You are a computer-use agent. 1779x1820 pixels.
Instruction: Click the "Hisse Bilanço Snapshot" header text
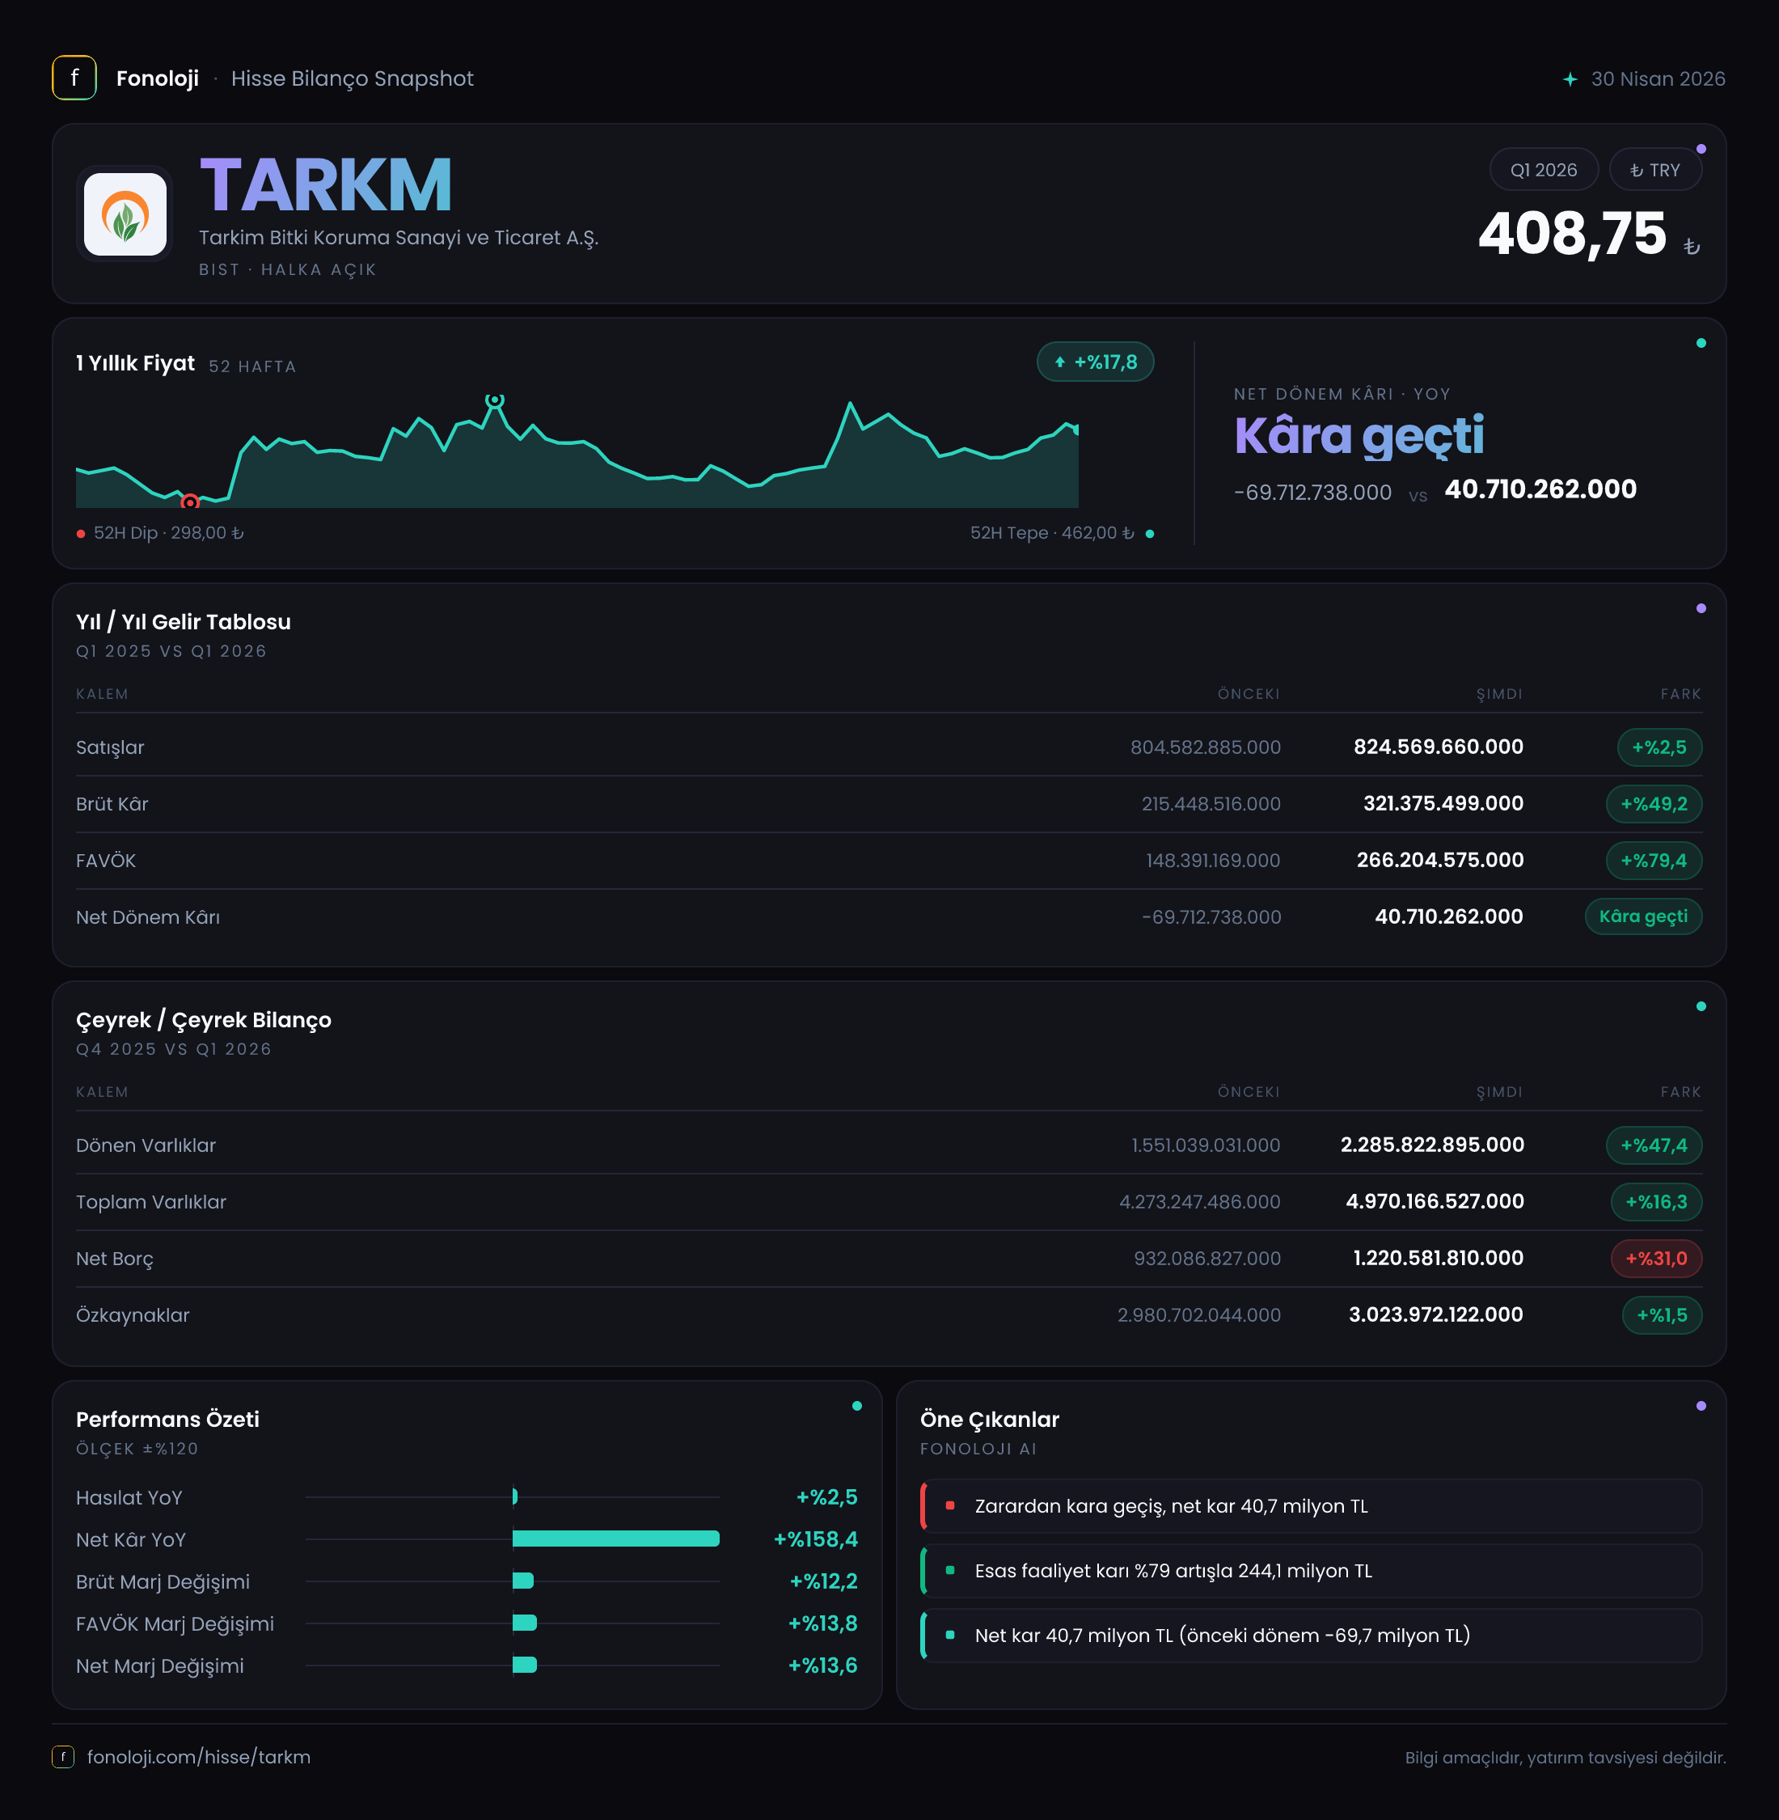click(353, 78)
